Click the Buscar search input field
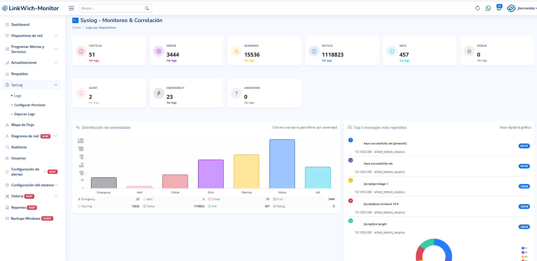 tap(112, 8)
